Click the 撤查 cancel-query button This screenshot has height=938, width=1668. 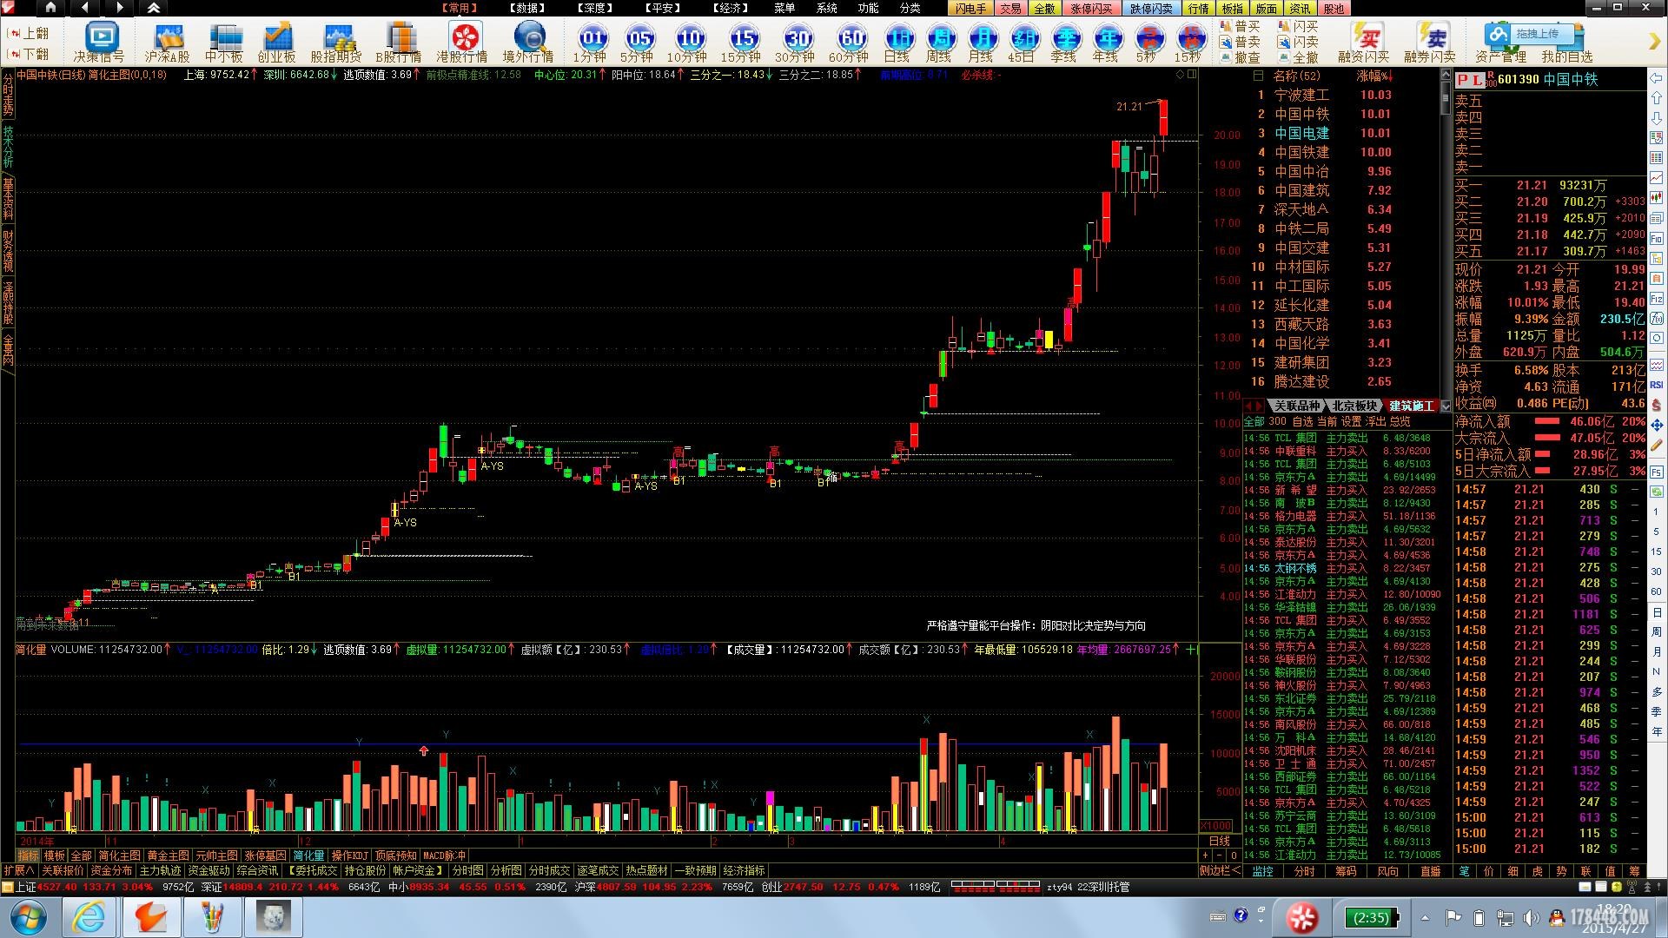(1240, 57)
